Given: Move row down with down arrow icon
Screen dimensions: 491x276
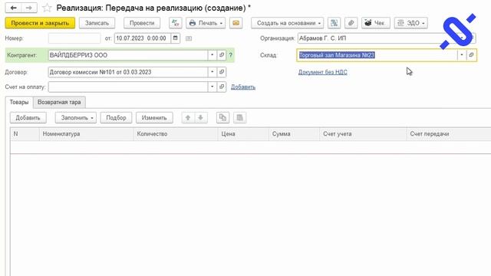Looking at the screenshot, I should click(x=201, y=118).
